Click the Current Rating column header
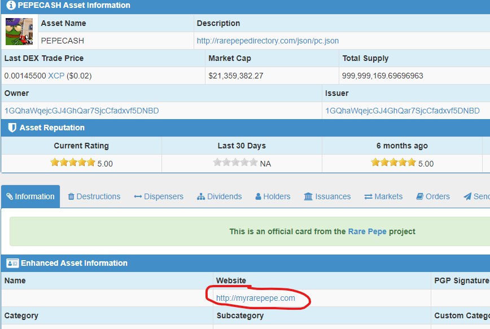Viewport: 490px width, 329px height. [81, 146]
